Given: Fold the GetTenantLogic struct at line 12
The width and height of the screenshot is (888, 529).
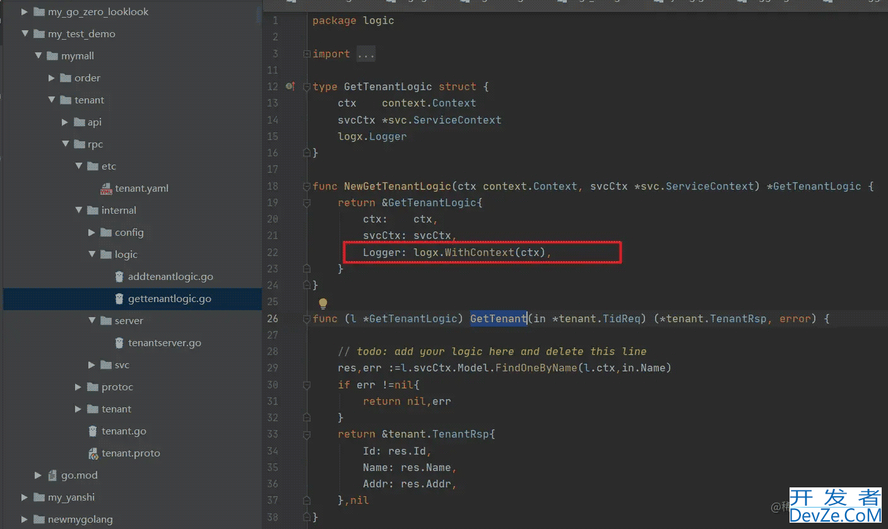Looking at the screenshot, I should click(x=307, y=87).
